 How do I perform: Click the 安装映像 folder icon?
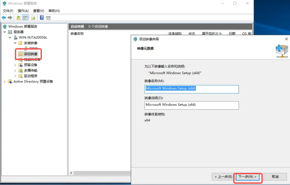click(20, 43)
